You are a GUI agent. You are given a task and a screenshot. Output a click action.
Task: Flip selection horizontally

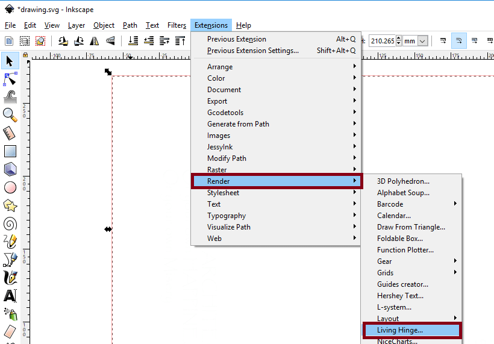point(94,41)
